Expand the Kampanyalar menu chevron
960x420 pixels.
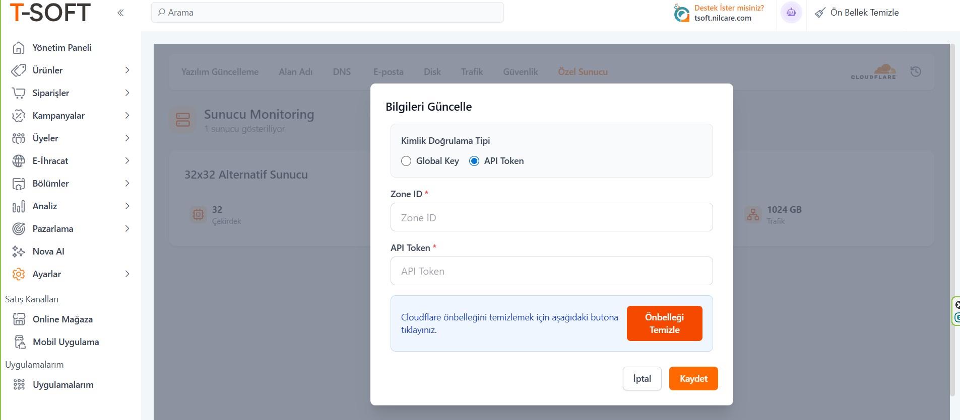point(127,116)
